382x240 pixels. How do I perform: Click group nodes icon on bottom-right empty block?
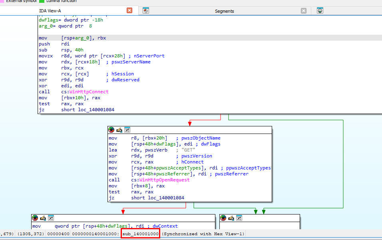239,218
